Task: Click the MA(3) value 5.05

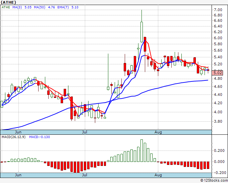Action: click(x=28, y=7)
